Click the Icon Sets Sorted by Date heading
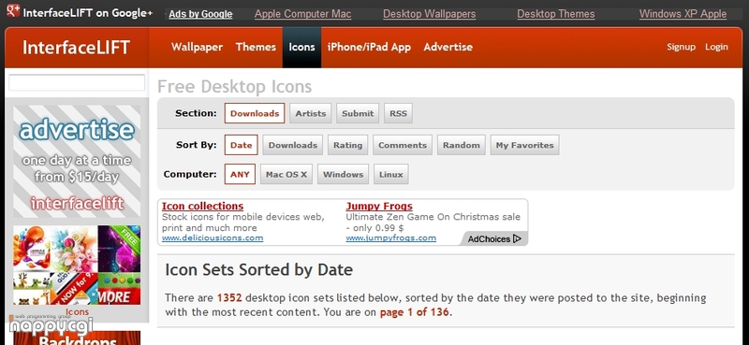The height and width of the screenshot is (345, 749). coord(259,270)
